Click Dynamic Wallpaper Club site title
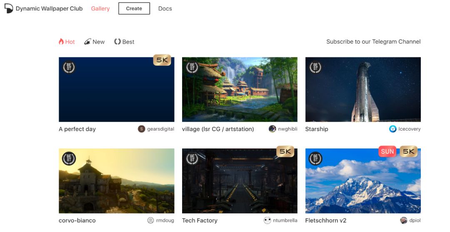The width and height of the screenshot is (450, 232). coord(49,9)
